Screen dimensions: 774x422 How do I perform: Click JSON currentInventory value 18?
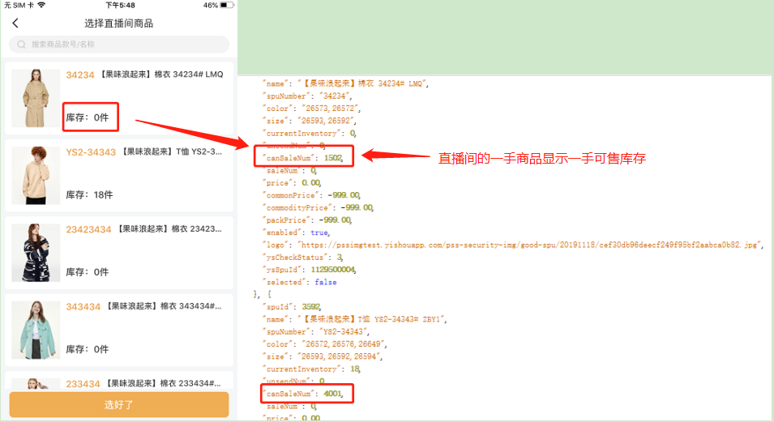click(x=356, y=369)
